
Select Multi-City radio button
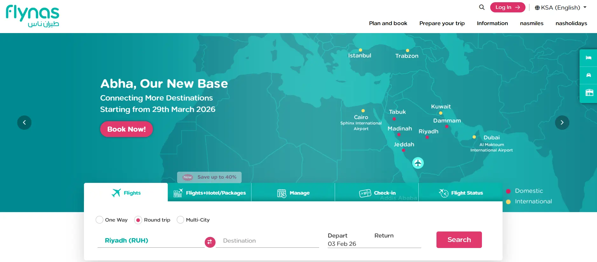coord(180,220)
